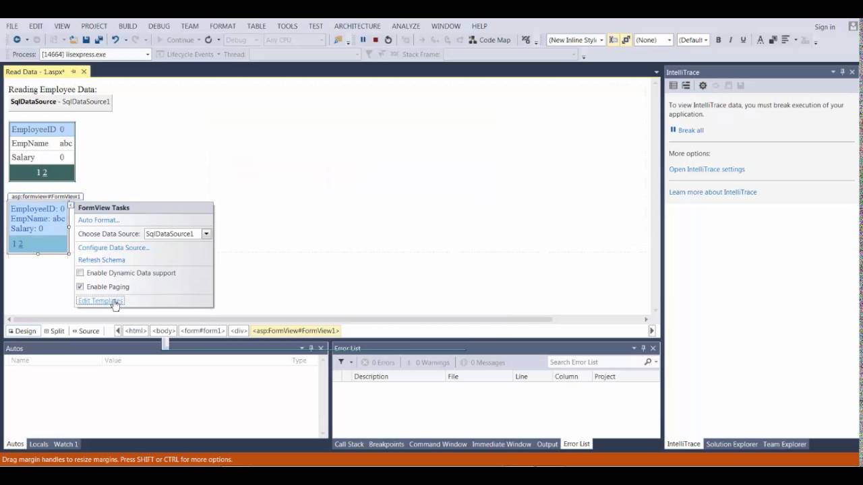
Task: Toggle Enable Dynamic Data support checkbox
Action: point(80,273)
